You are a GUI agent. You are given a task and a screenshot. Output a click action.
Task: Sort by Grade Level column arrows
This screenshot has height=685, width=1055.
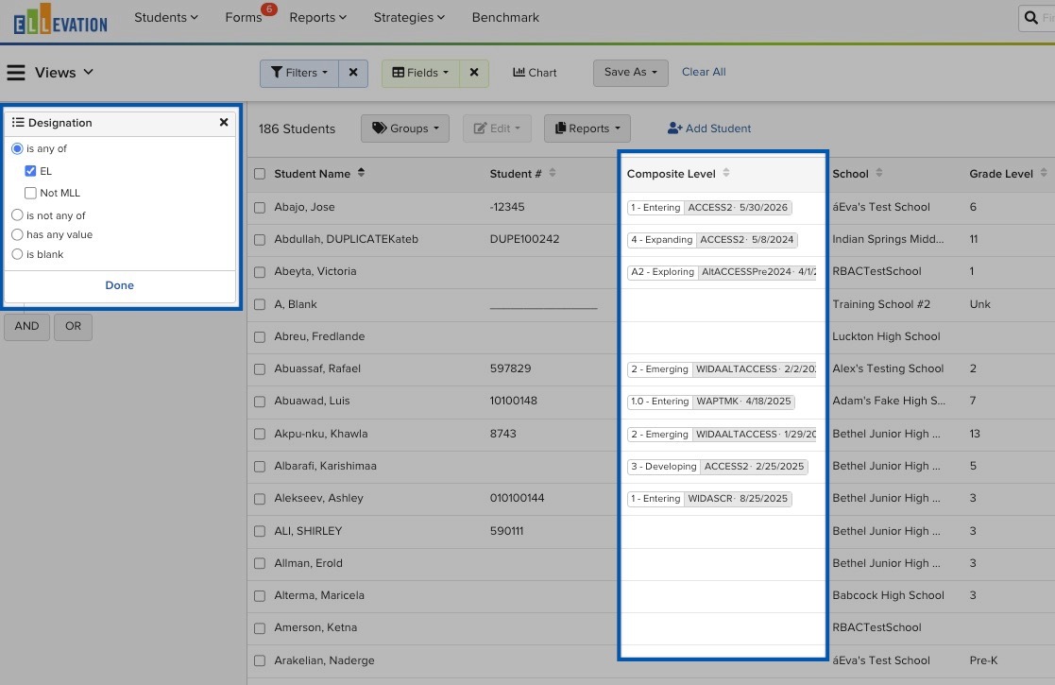point(1044,173)
